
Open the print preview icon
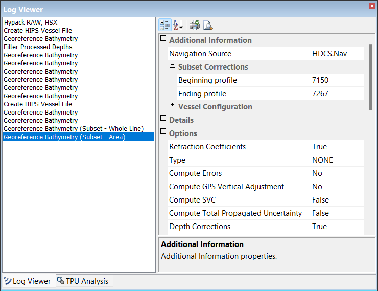pyautogui.click(x=208, y=25)
